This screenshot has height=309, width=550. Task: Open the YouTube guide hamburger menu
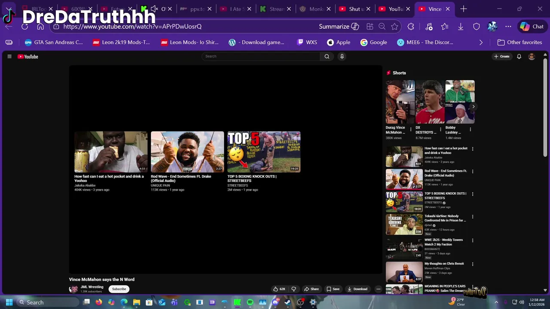click(x=9, y=56)
